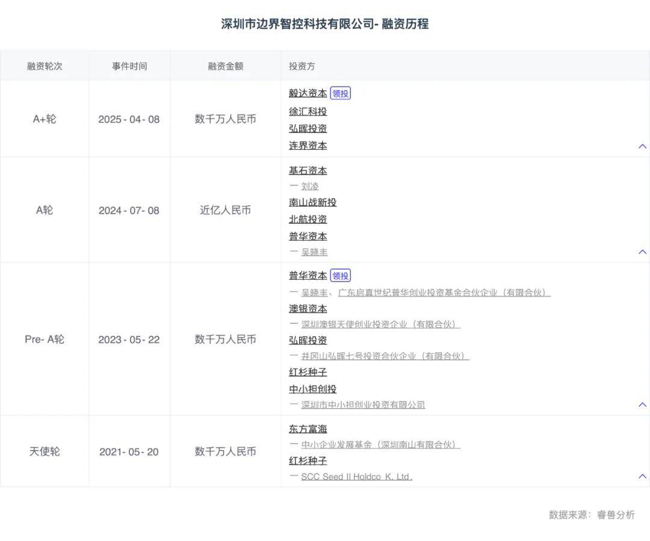Open 红杉种子 link in 天使轮 row

tap(308, 460)
